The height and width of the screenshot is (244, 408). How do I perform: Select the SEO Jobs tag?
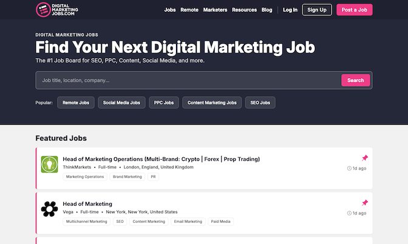(x=260, y=102)
